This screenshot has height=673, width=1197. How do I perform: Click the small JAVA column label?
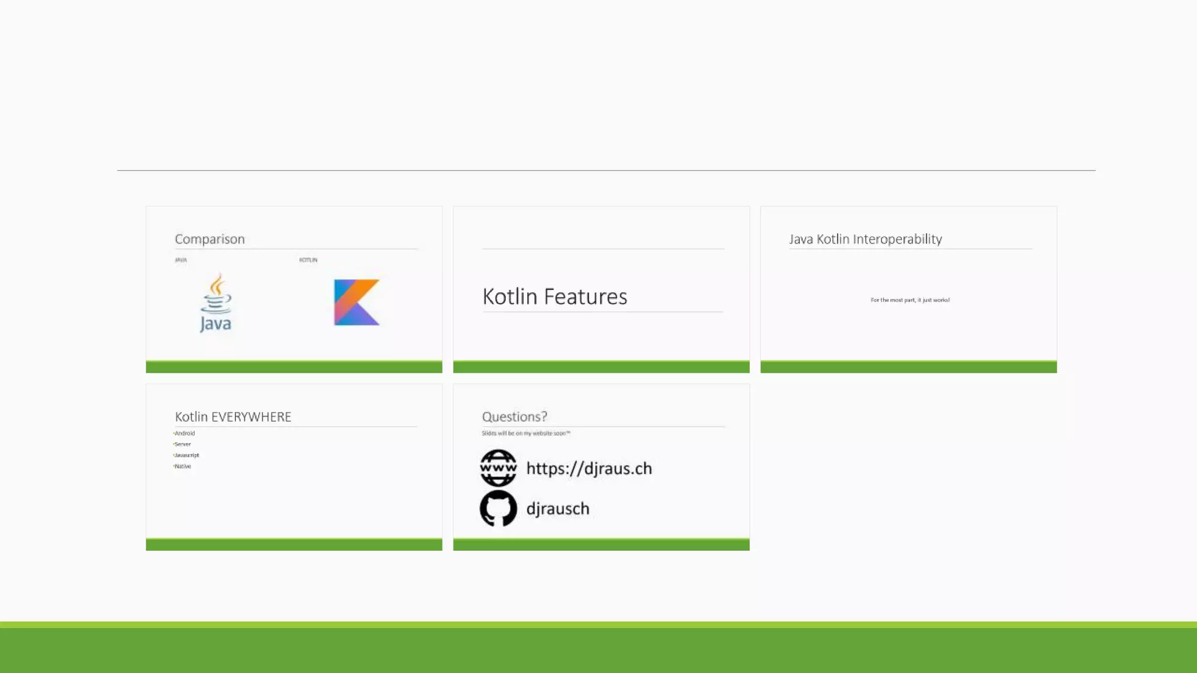181,260
